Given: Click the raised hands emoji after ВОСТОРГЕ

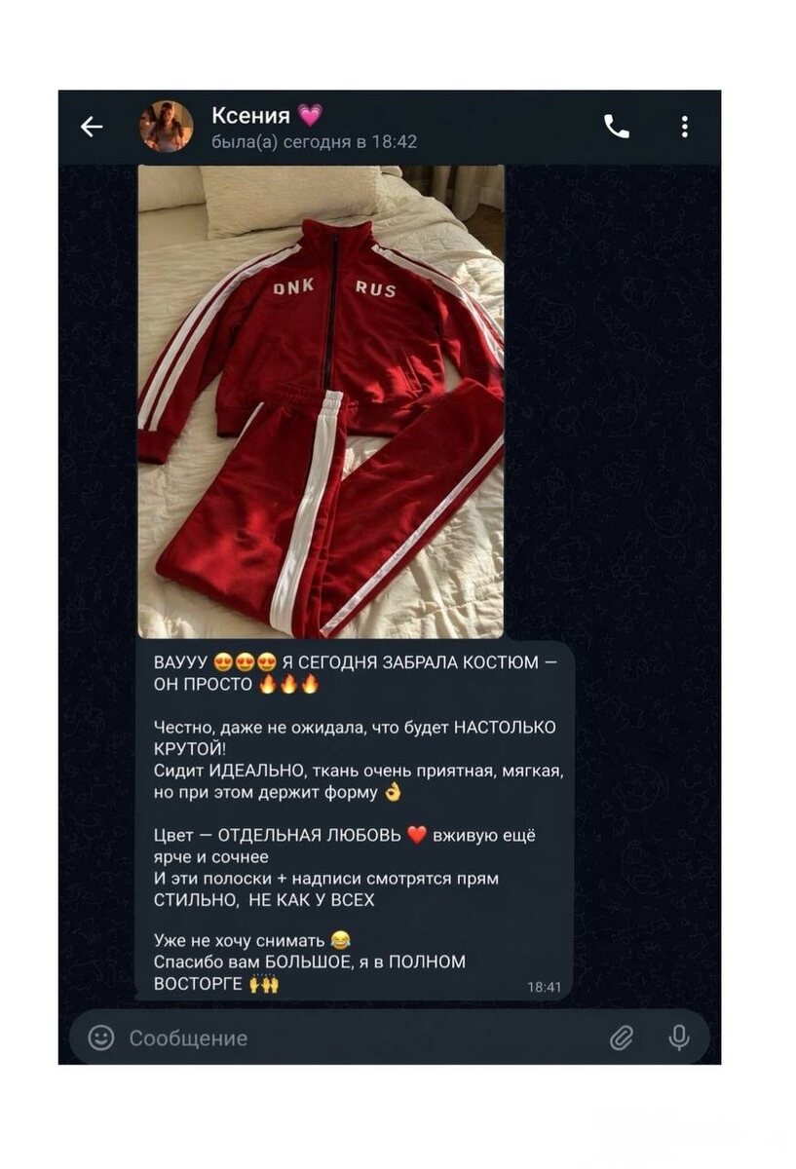Looking at the screenshot, I should pyautogui.click(x=264, y=984).
